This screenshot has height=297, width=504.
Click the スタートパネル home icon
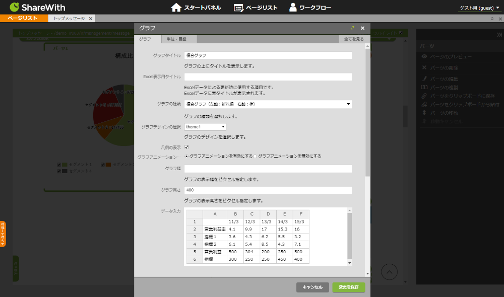(176, 8)
